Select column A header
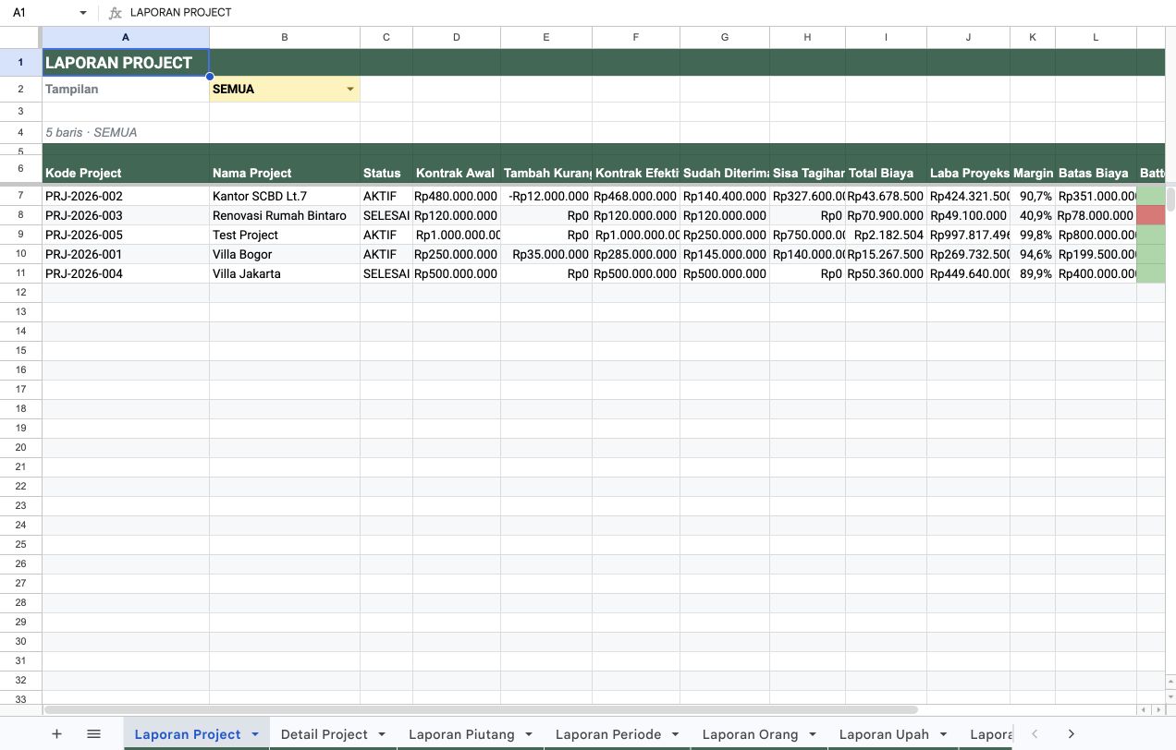Image resolution: width=1176 pixels, height=750 pixels. click(126, 37)
